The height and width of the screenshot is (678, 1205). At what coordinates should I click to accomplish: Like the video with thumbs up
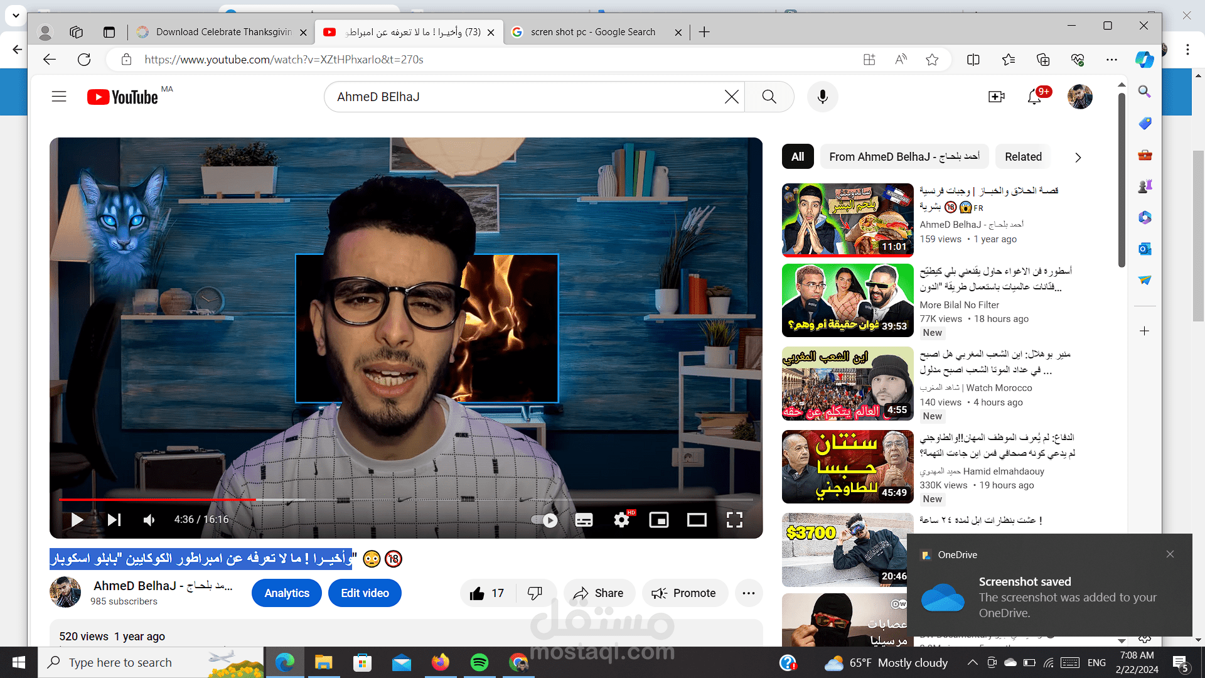[x=488, y=593]
